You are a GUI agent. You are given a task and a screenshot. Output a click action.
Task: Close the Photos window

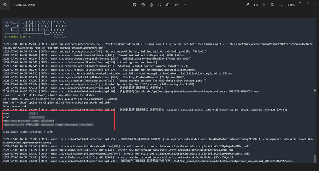(315, 2)
